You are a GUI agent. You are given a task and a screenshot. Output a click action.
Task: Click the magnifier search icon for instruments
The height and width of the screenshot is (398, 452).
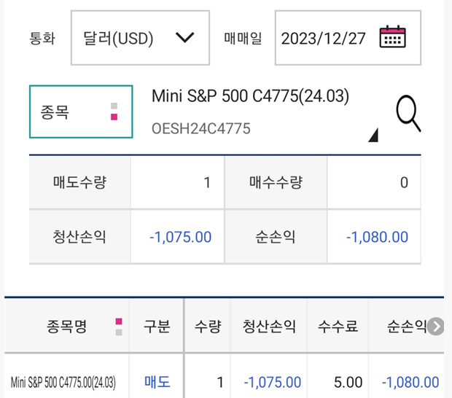(x=408, y=114)
